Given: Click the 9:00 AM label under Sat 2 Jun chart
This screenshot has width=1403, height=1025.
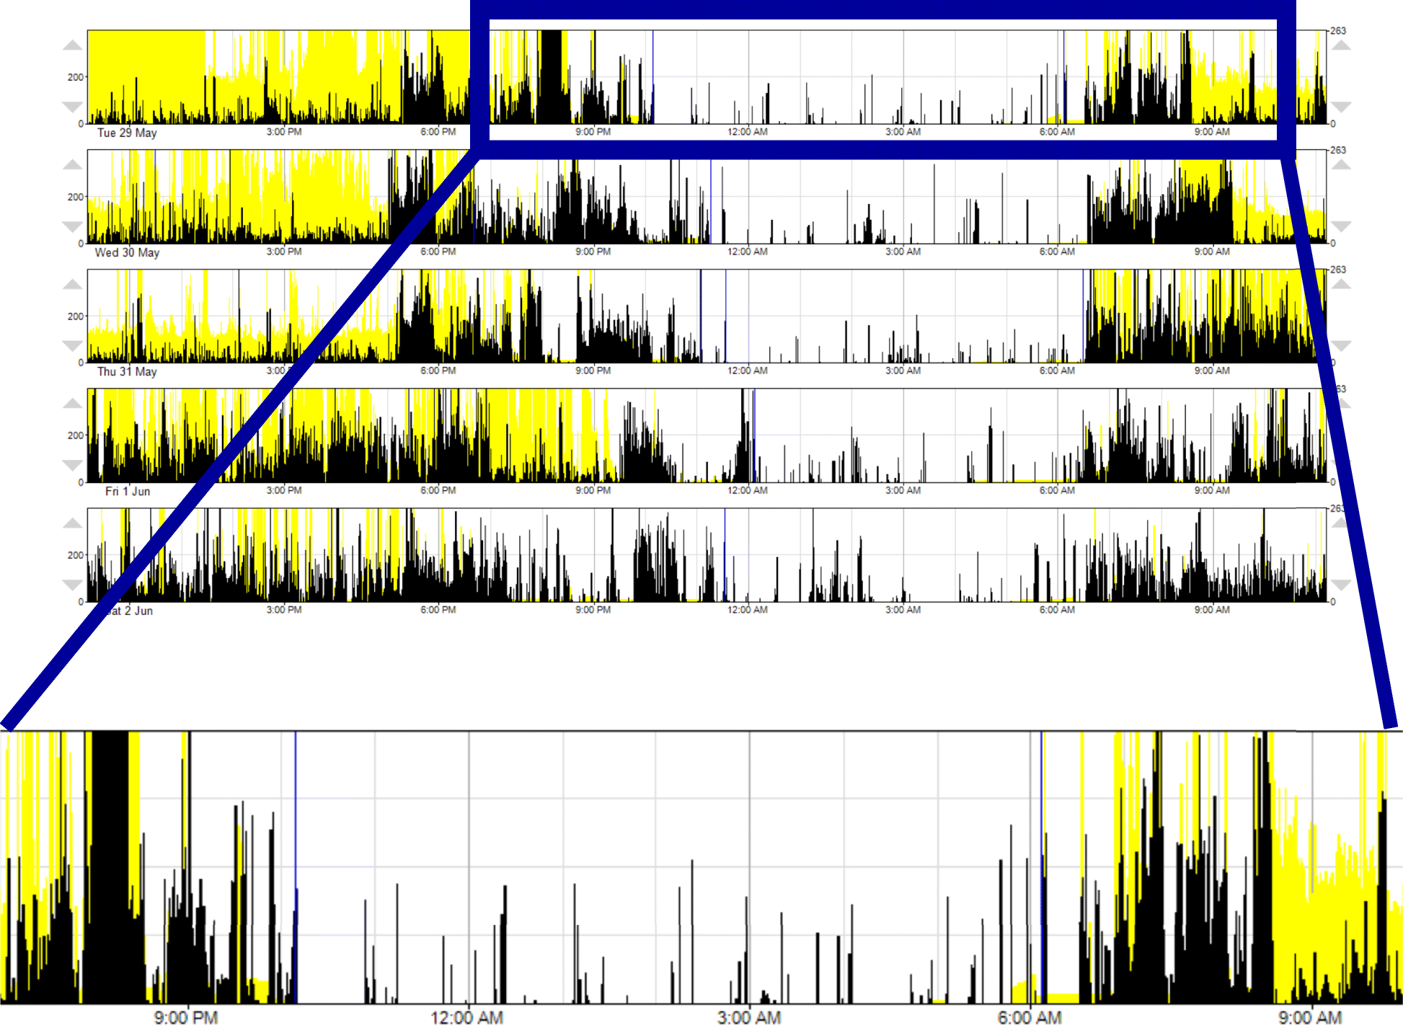Looking at the screenshot, I should point(1212,610).
